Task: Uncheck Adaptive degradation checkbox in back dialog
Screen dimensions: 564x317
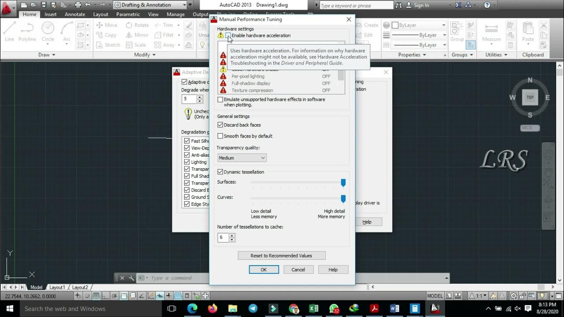Action: pyautogui.click(x=184, y=82)
